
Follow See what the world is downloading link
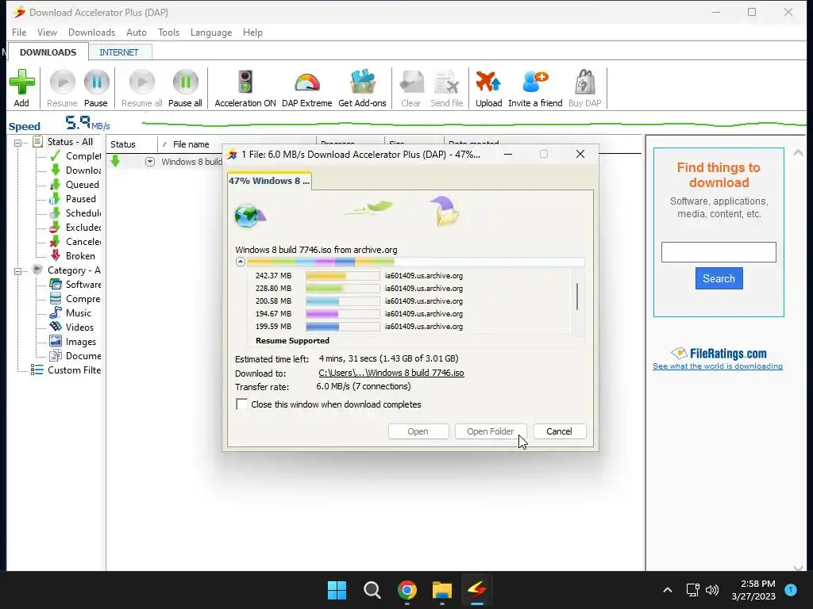[718, 366]
